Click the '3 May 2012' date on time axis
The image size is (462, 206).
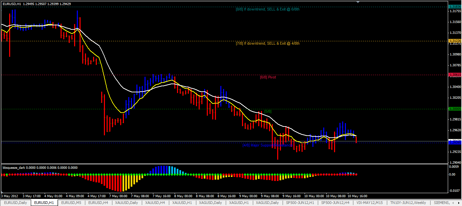pos(9,196)
